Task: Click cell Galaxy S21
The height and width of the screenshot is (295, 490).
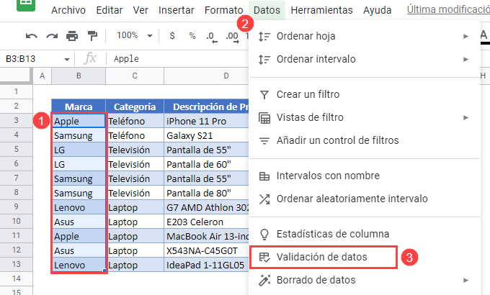Action: tap(206, 135)
